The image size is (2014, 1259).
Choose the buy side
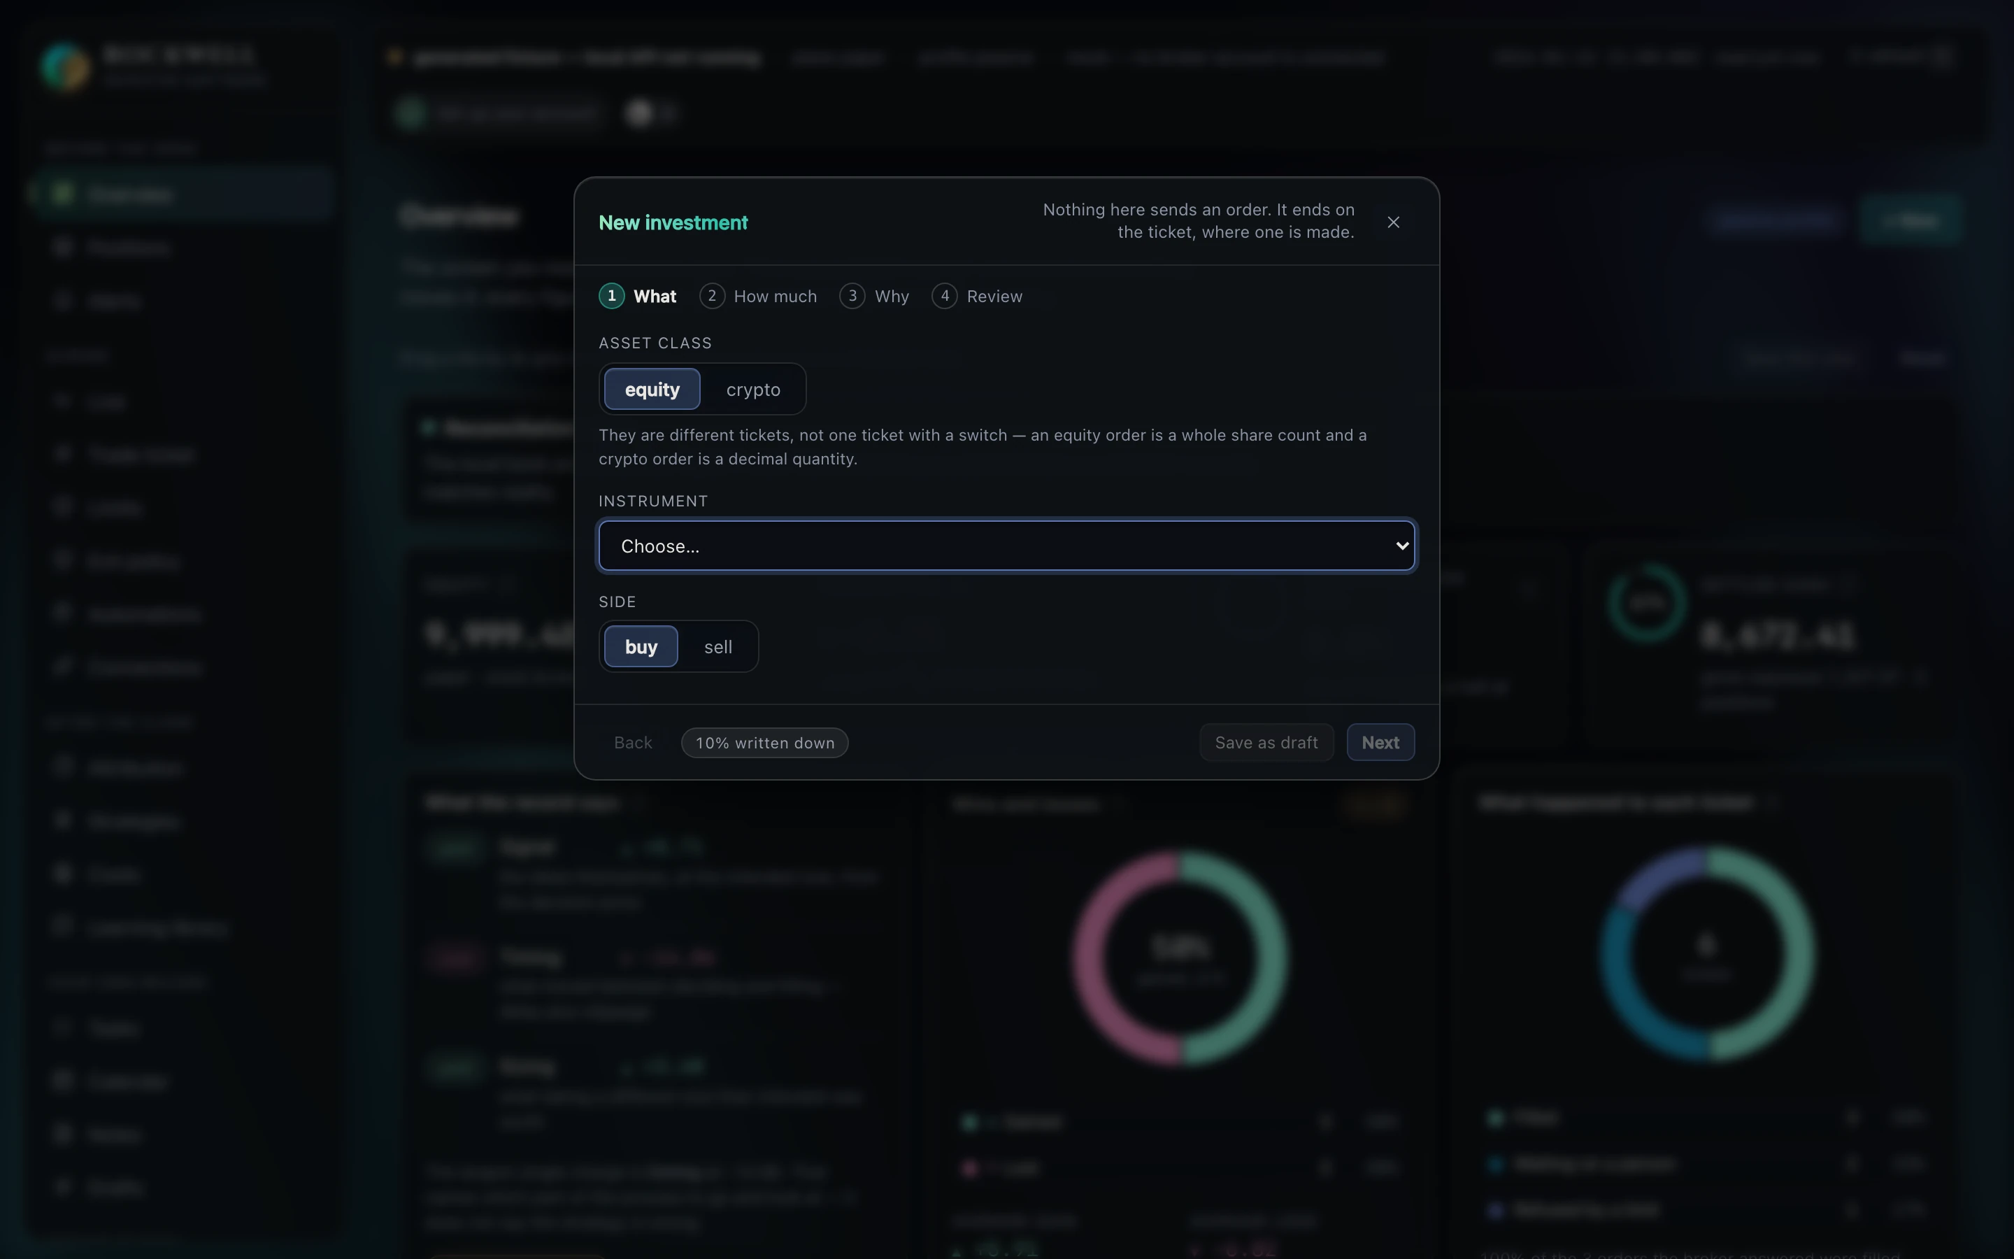tap(641, 646)
